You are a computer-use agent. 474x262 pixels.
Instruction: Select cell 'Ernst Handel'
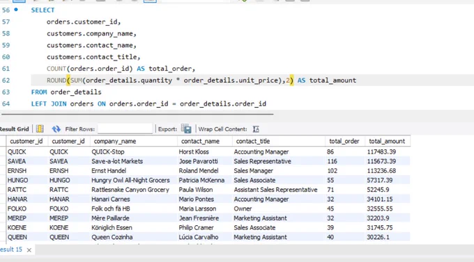click(x=109, y=171)
